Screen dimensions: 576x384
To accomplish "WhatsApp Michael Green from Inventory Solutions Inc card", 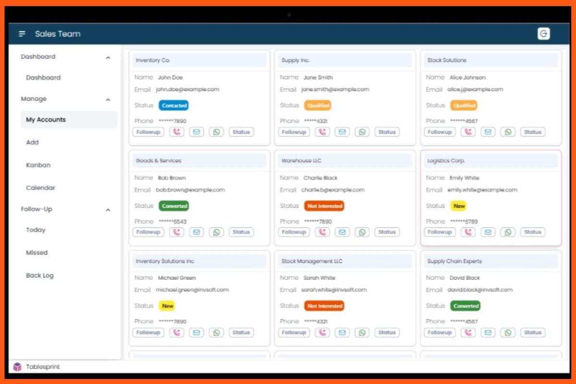I will [x=216, y=333].
